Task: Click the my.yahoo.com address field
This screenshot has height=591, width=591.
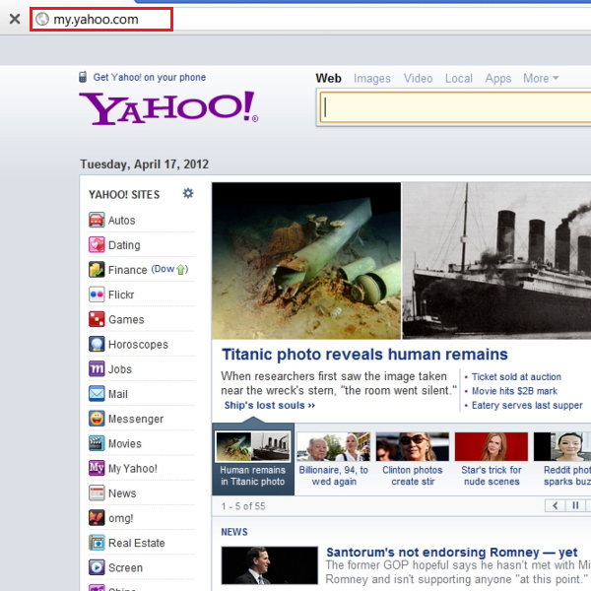Action: tap(101, 20)
